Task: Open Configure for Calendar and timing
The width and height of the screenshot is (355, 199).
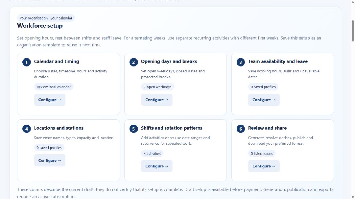Action: coord(50,100)
